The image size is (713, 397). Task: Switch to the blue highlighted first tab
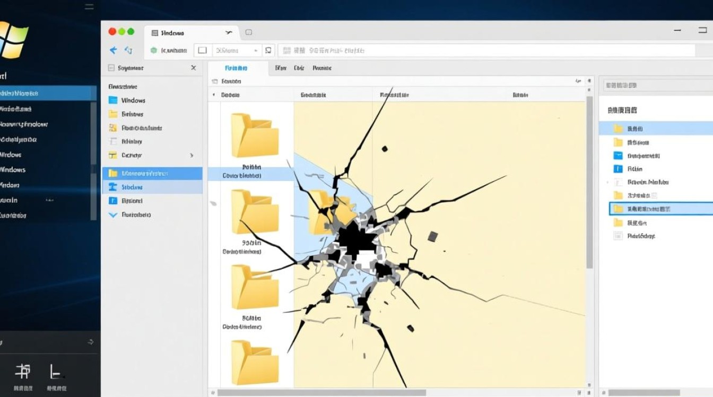point(237,68)
